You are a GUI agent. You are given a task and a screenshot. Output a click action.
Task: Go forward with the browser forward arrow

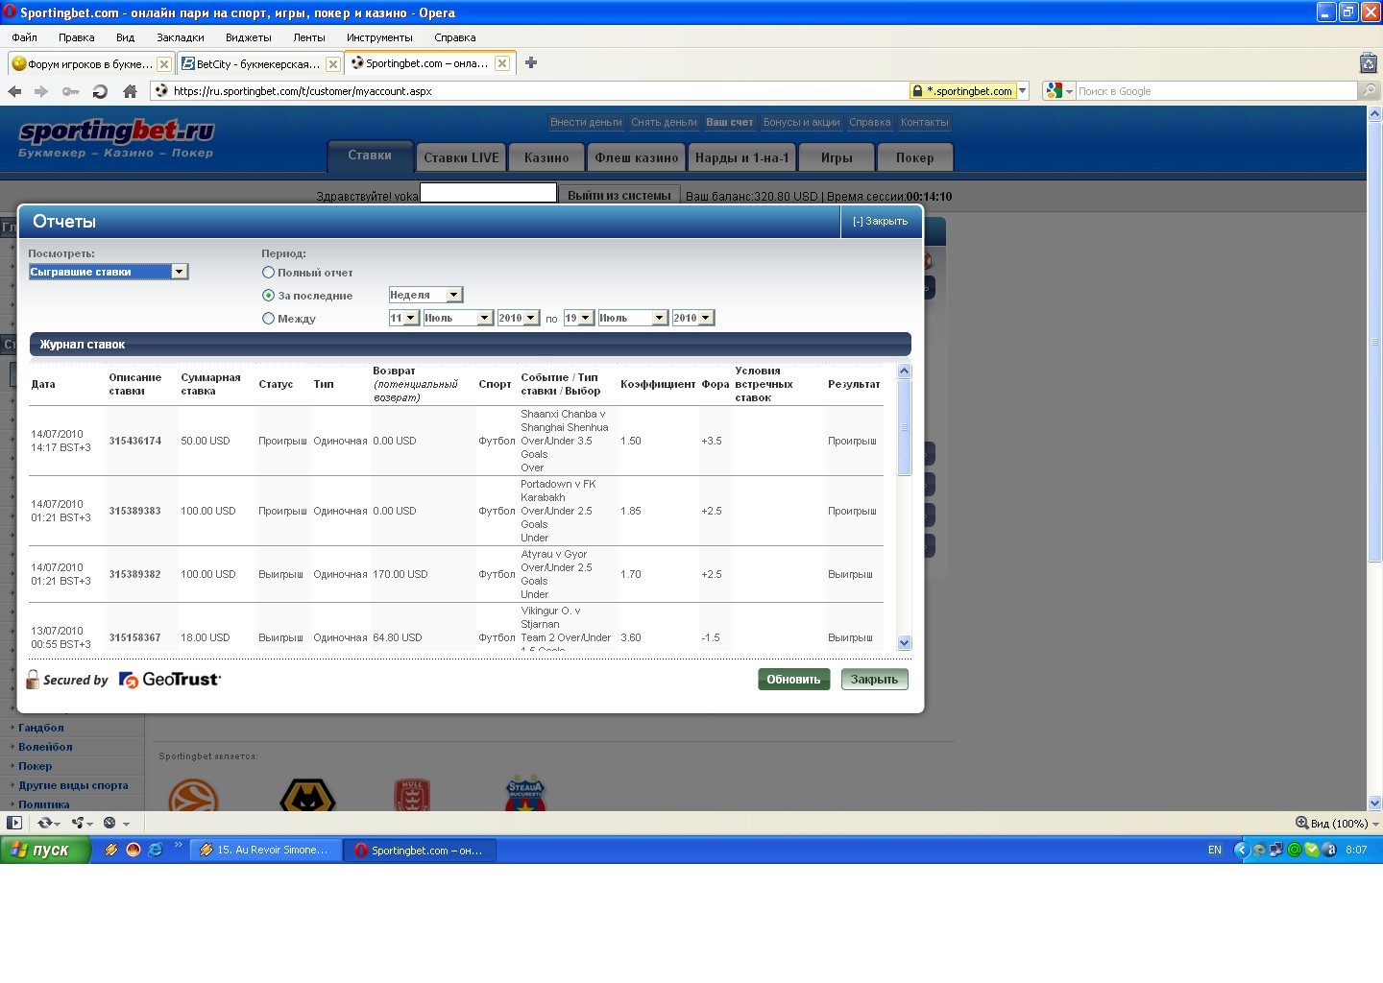(41, 91)
